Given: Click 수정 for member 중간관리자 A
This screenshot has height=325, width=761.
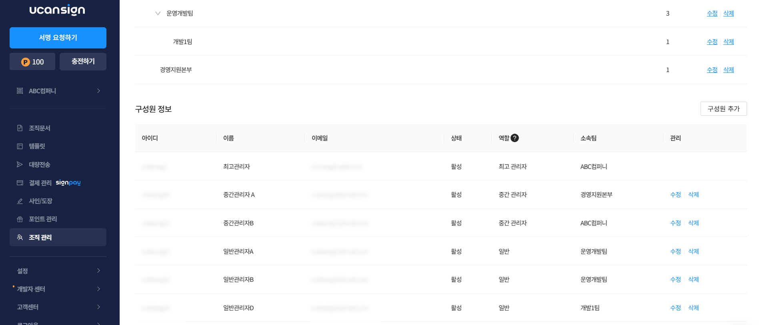Looking at the screenshot, I should (x=675, y=195).
